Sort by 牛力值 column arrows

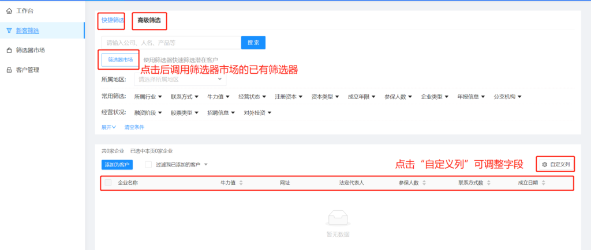241,183
